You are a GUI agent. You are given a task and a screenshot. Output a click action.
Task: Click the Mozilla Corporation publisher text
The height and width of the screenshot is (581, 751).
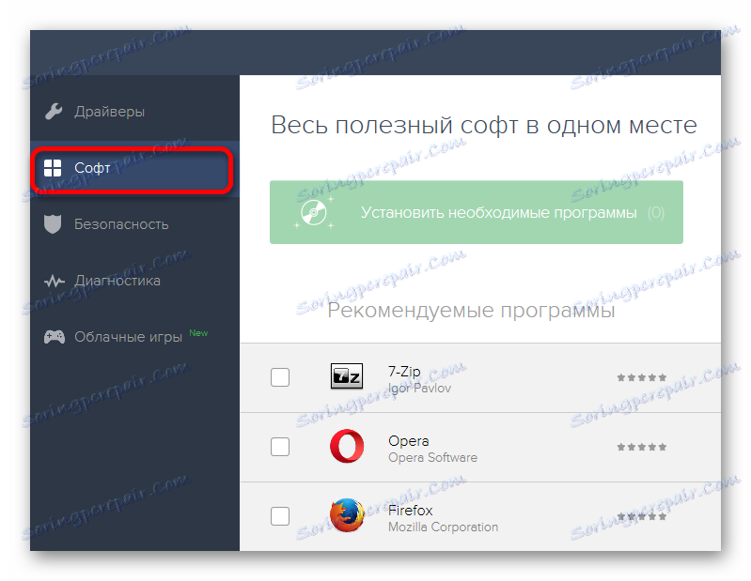click(443, 527)
